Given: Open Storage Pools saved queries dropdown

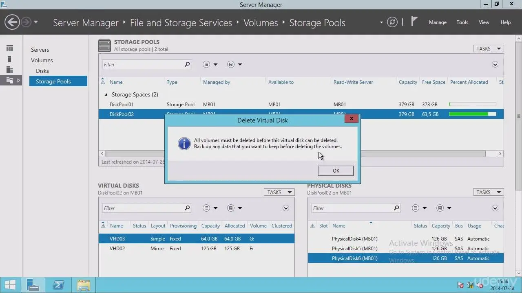Looking at the screenshot, I should click(x=234, y=64).
